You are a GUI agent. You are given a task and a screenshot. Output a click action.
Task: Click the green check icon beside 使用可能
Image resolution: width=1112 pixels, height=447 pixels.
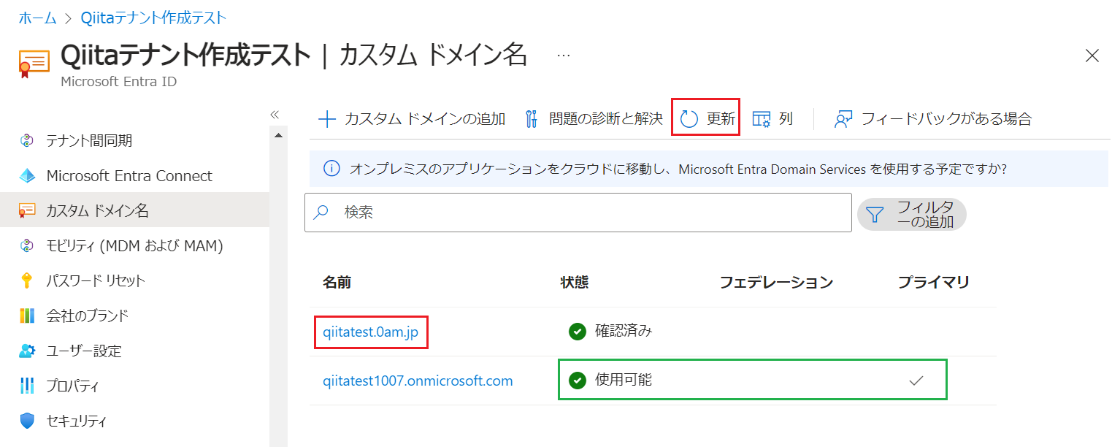(577, 381)
